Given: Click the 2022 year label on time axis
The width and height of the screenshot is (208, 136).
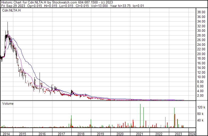Looking at the screenshot, I should pyautogui.click(x=159, y=134).
